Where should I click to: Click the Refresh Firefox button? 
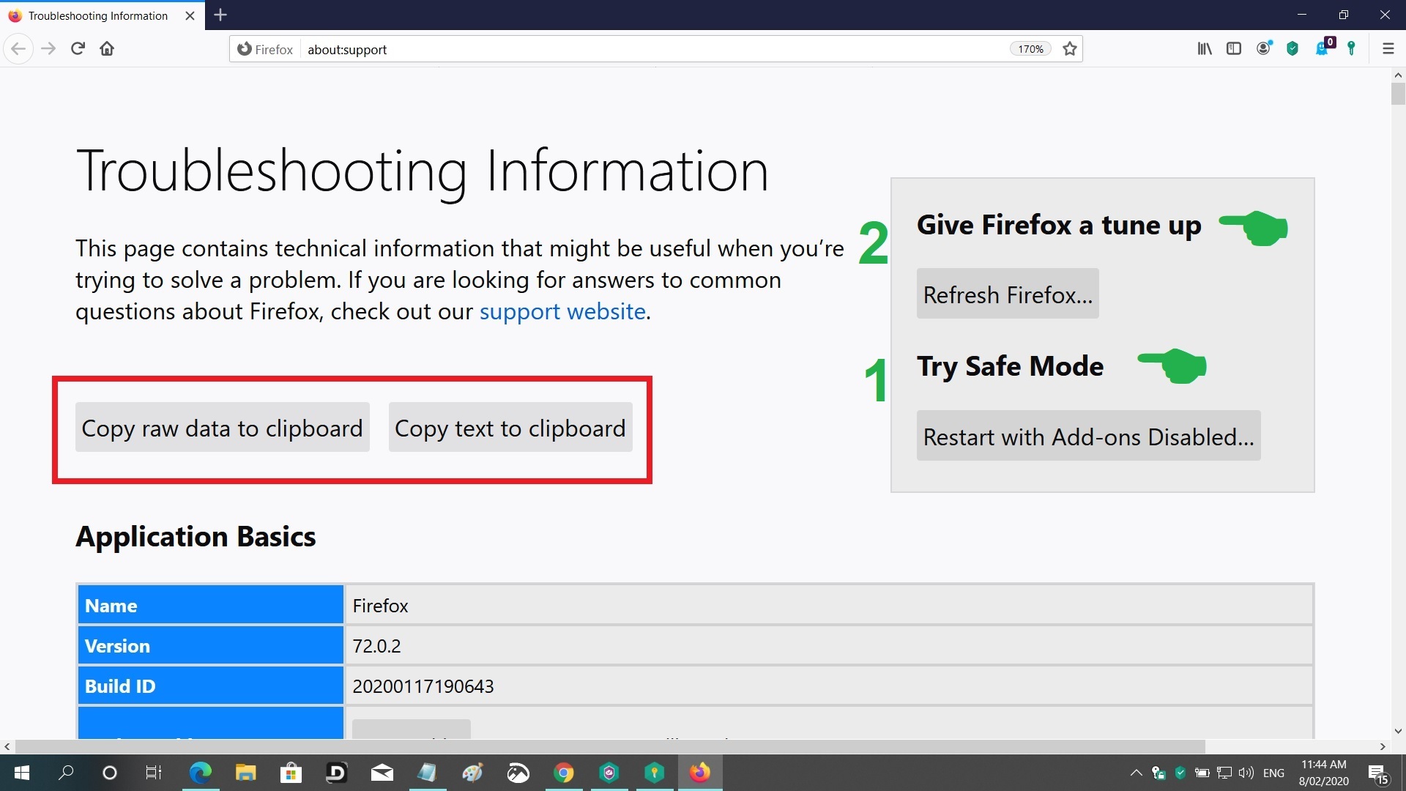1008,294
